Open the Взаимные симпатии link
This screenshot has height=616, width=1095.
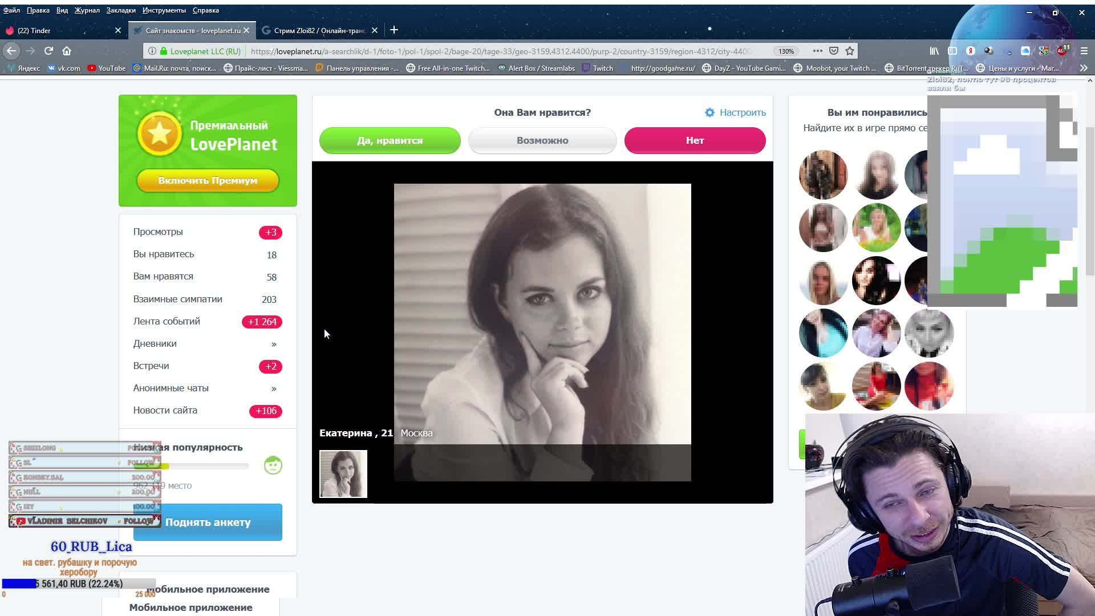click(x=178, y=299)
